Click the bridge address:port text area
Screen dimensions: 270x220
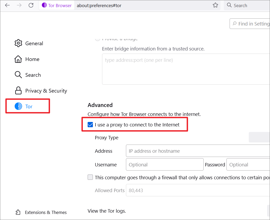pyautogui.click(x=186, y=69)
